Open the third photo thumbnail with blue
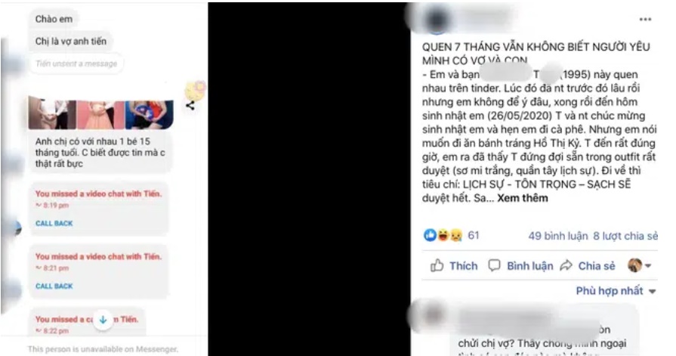The image size is (676, 356). pos(149,114)
